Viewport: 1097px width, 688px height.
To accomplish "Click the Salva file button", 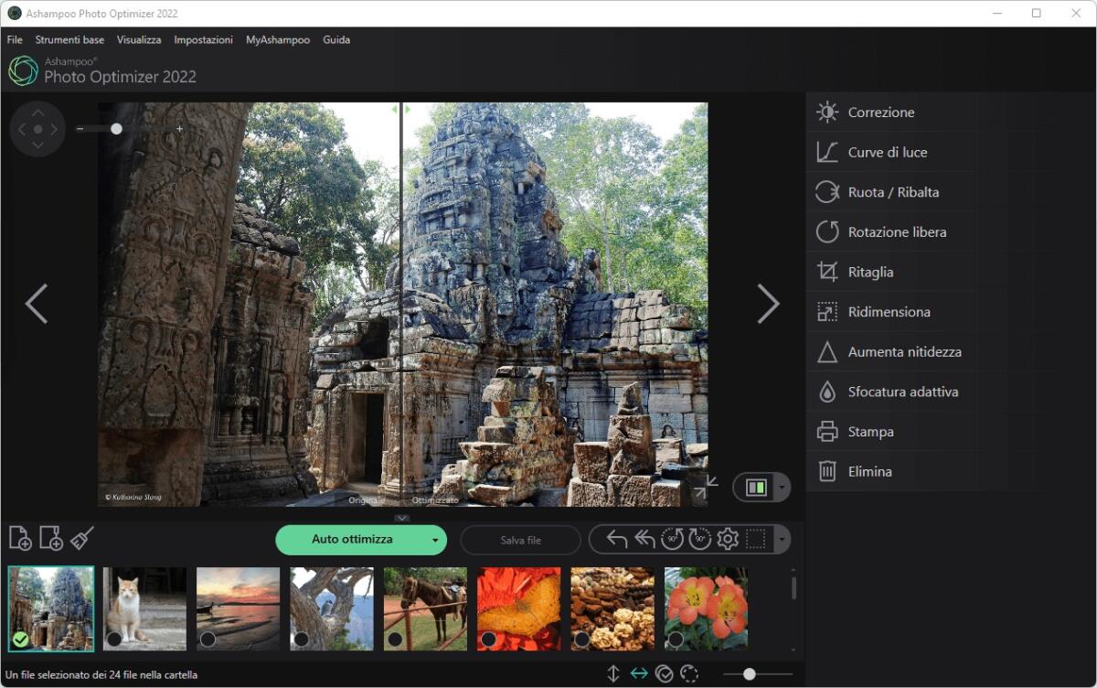I will pyautogui.click(x=520, y=540).
